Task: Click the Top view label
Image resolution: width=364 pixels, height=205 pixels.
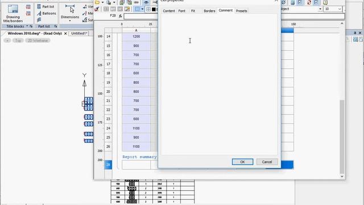Action: (x=18, y=40)
